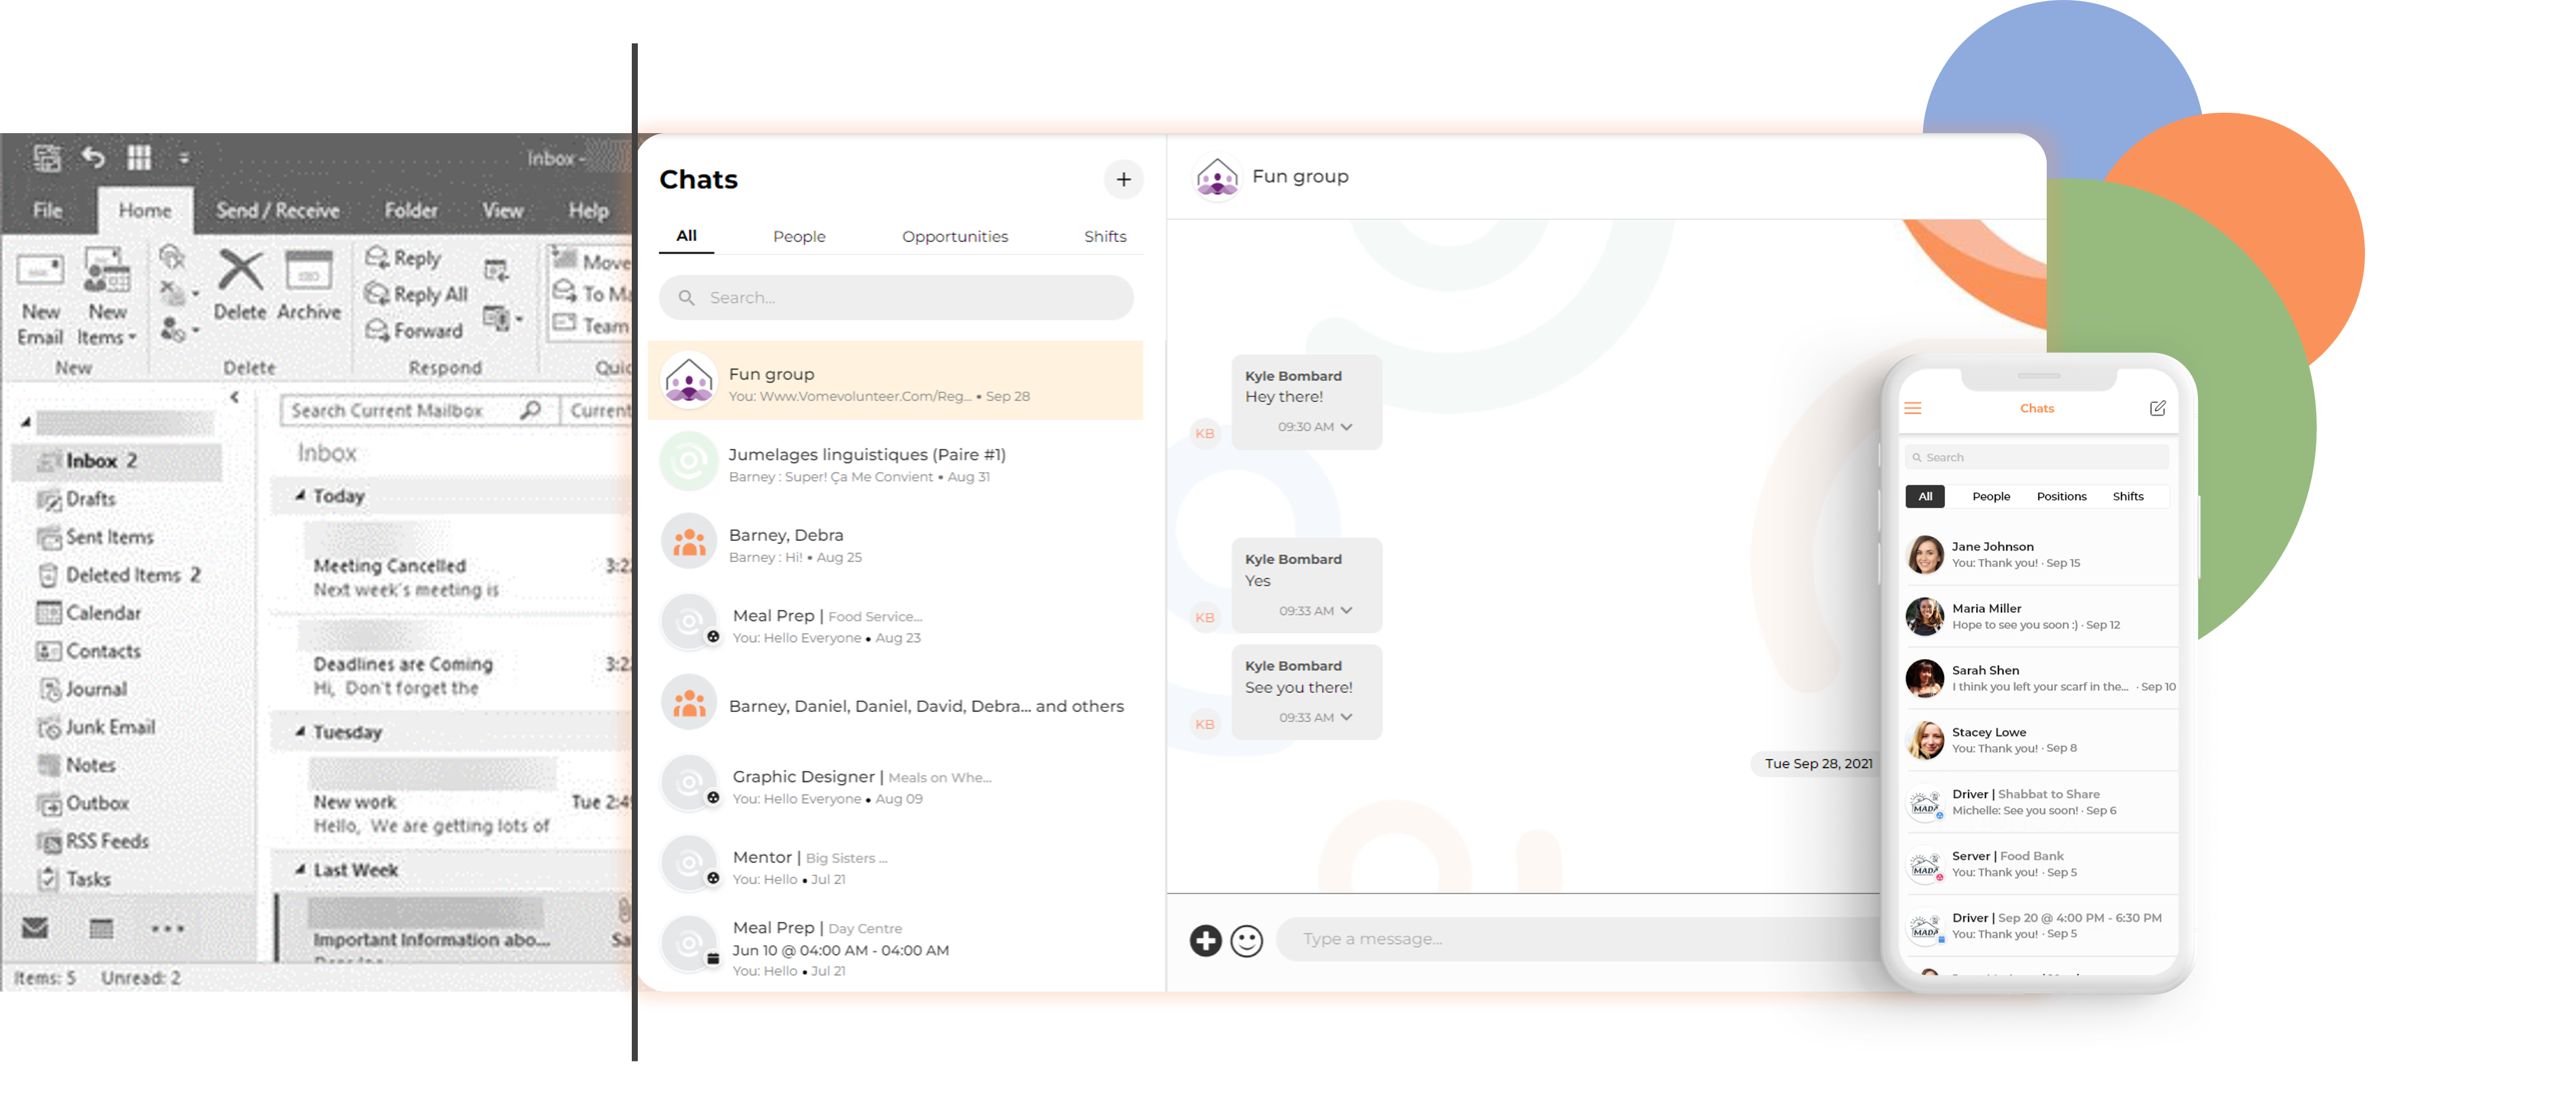
Task: Open the Send / Receive ribbon tab
Action: [277, 210]
